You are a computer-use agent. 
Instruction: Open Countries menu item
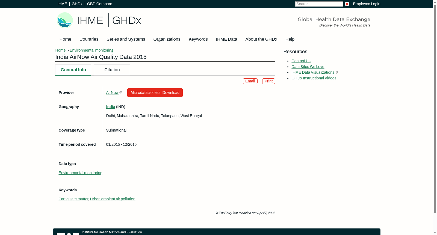89,39
